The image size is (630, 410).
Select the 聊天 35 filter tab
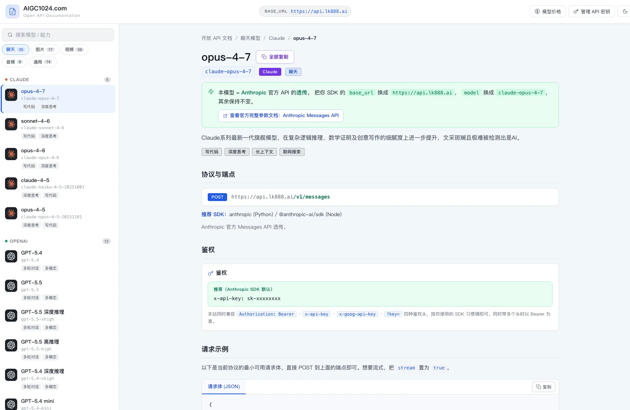[x=15, y=50]
